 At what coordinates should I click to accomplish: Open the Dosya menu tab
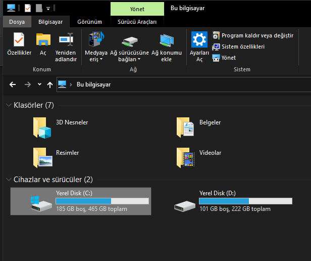17,22
